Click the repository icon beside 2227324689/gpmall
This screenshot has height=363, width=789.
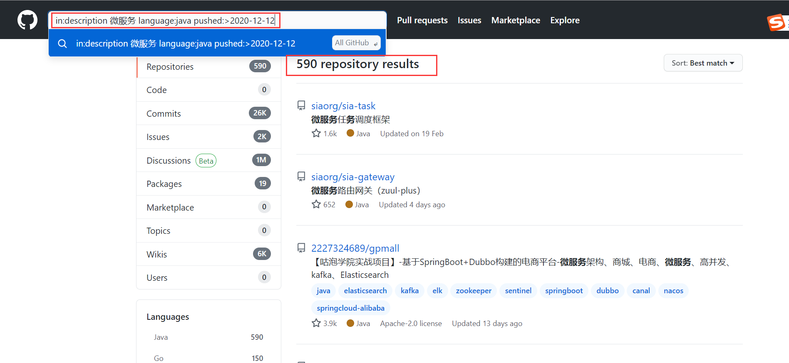[301, 248]
